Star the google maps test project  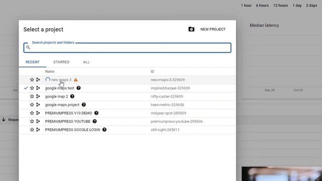point(32,88)
